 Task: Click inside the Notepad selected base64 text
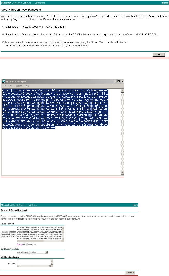[55, 109]
